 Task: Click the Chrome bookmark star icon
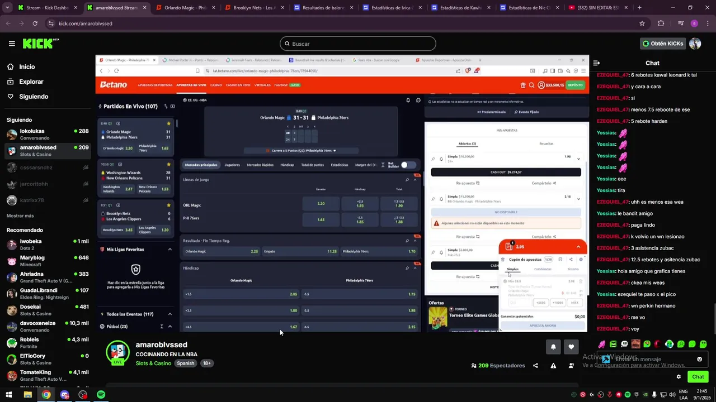[642, 23]
